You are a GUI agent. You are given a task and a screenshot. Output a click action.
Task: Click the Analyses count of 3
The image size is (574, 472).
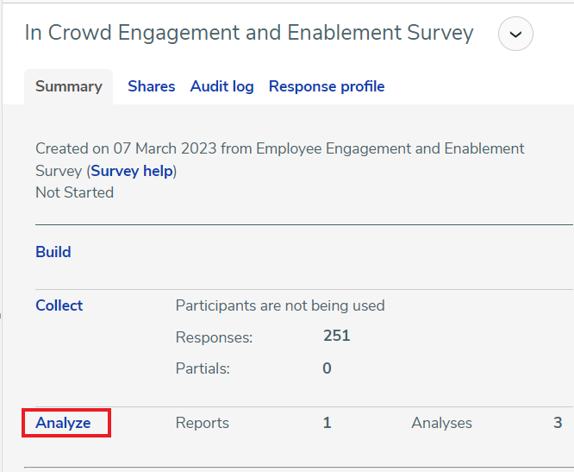coord(558,423)
